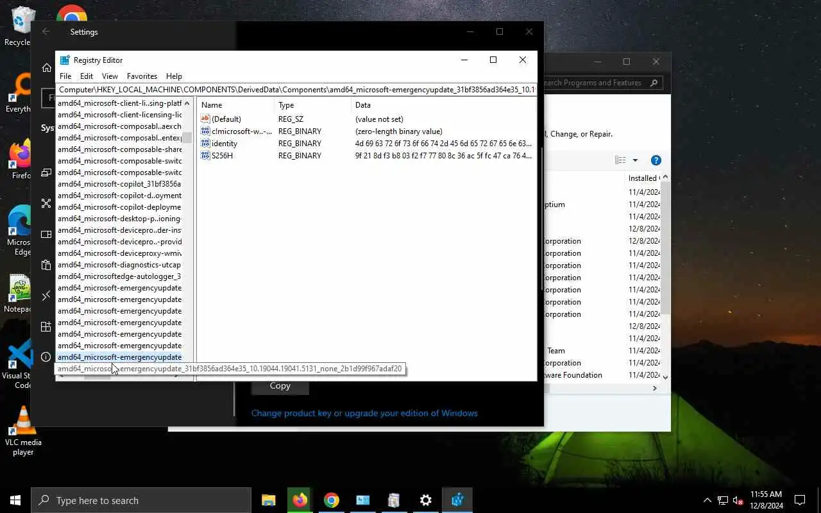The height and width of the screenshot is (513, 821).
Task: Click the identity binary value icon
Action: 205,144
